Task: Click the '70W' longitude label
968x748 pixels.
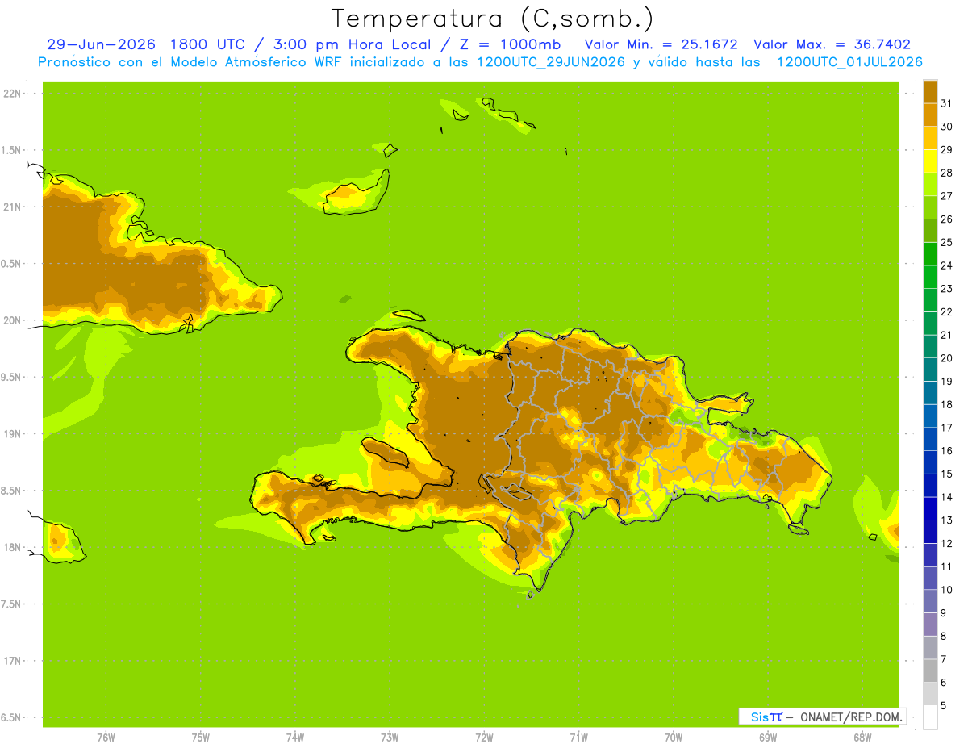Action: click(x=674, y=738)
